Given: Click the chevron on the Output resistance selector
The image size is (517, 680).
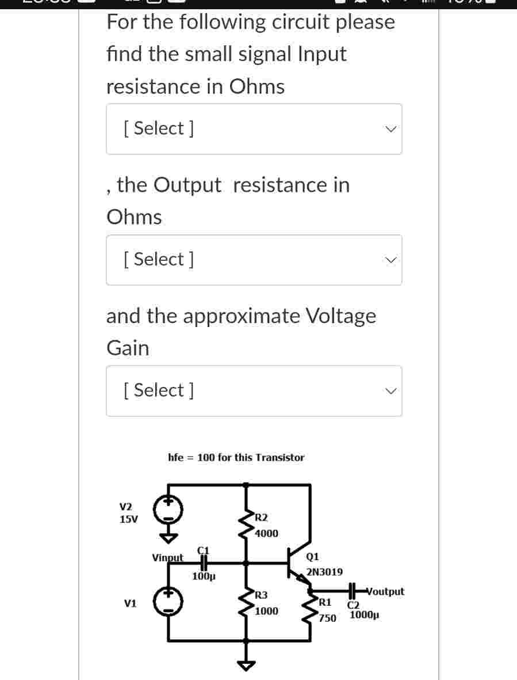Looking at the screenshot, I should point(390,260).
